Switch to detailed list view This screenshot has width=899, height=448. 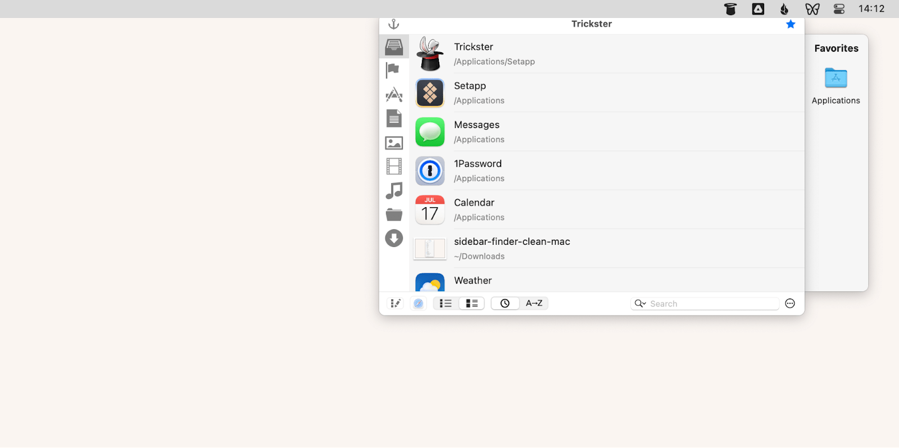pos(471,304)
